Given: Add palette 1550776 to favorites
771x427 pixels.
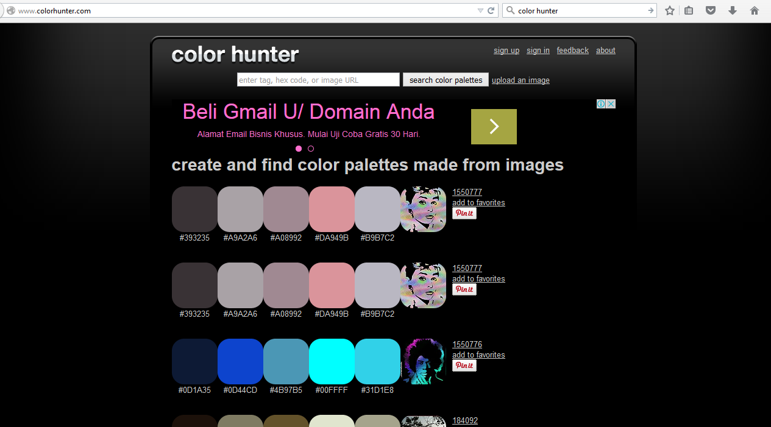Looking at the screenshot, I should coord(478,355).
